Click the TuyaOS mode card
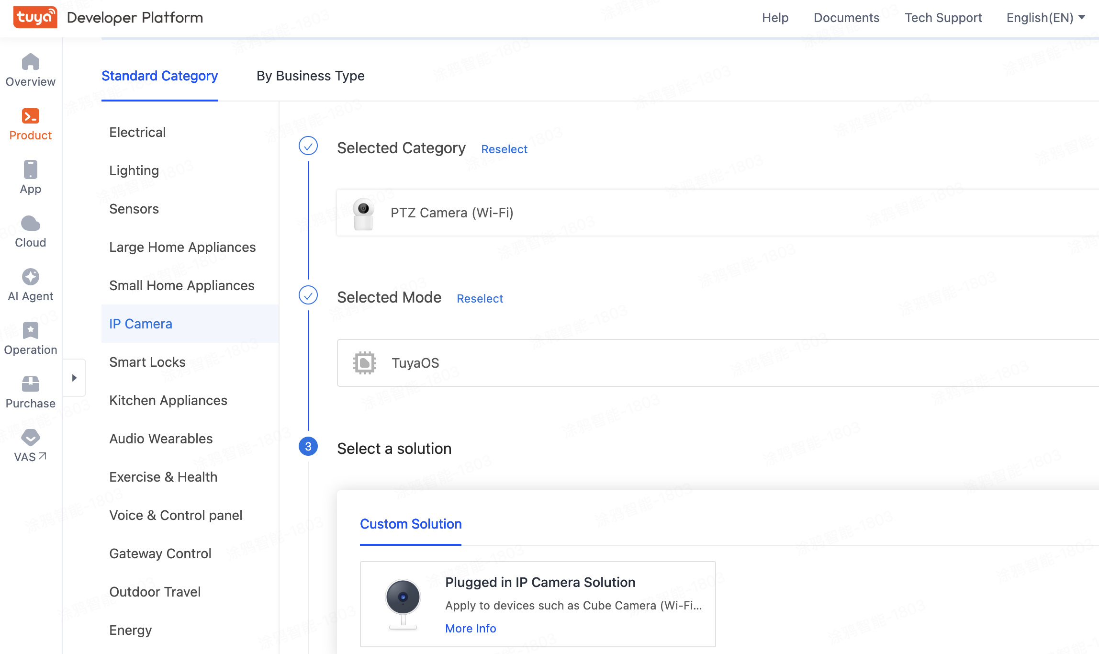 tap(718, 363)
